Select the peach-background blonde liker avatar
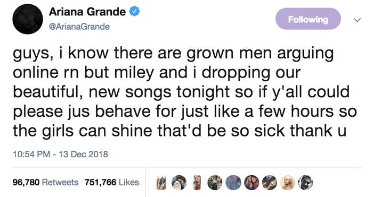373x197 pixels. [x=288, y=183]
